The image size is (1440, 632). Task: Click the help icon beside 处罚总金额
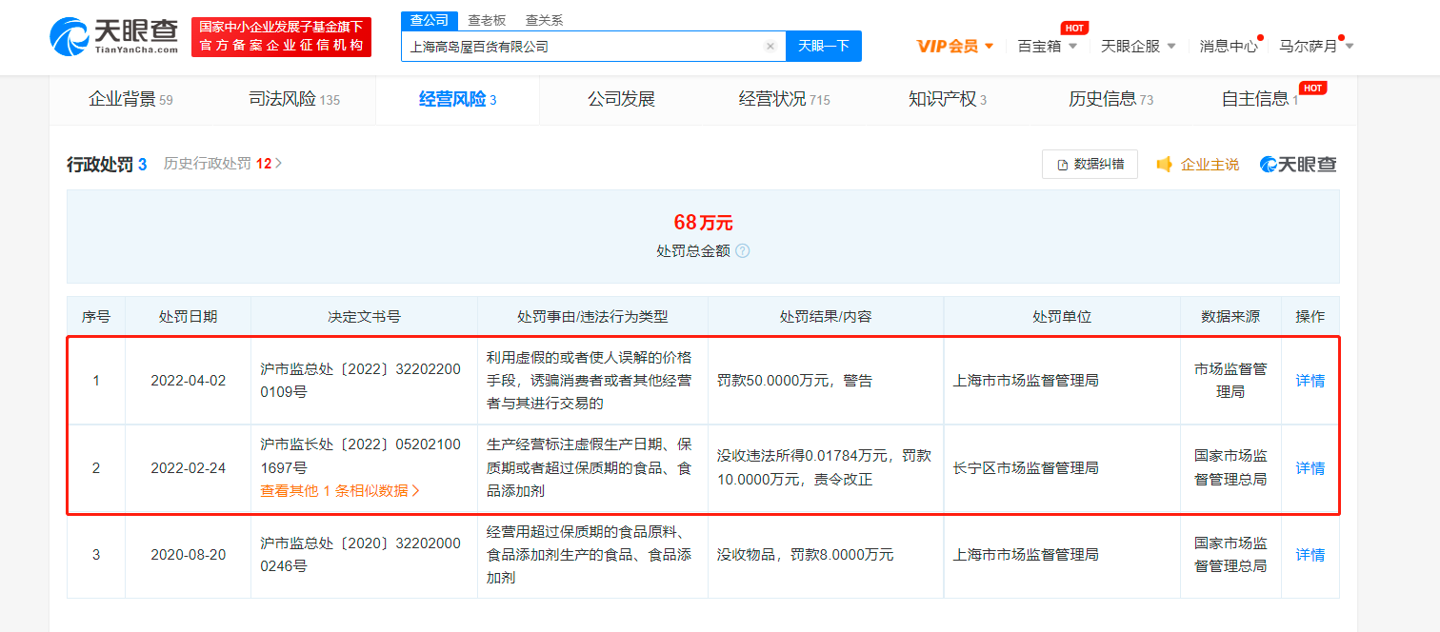point(743,251)
